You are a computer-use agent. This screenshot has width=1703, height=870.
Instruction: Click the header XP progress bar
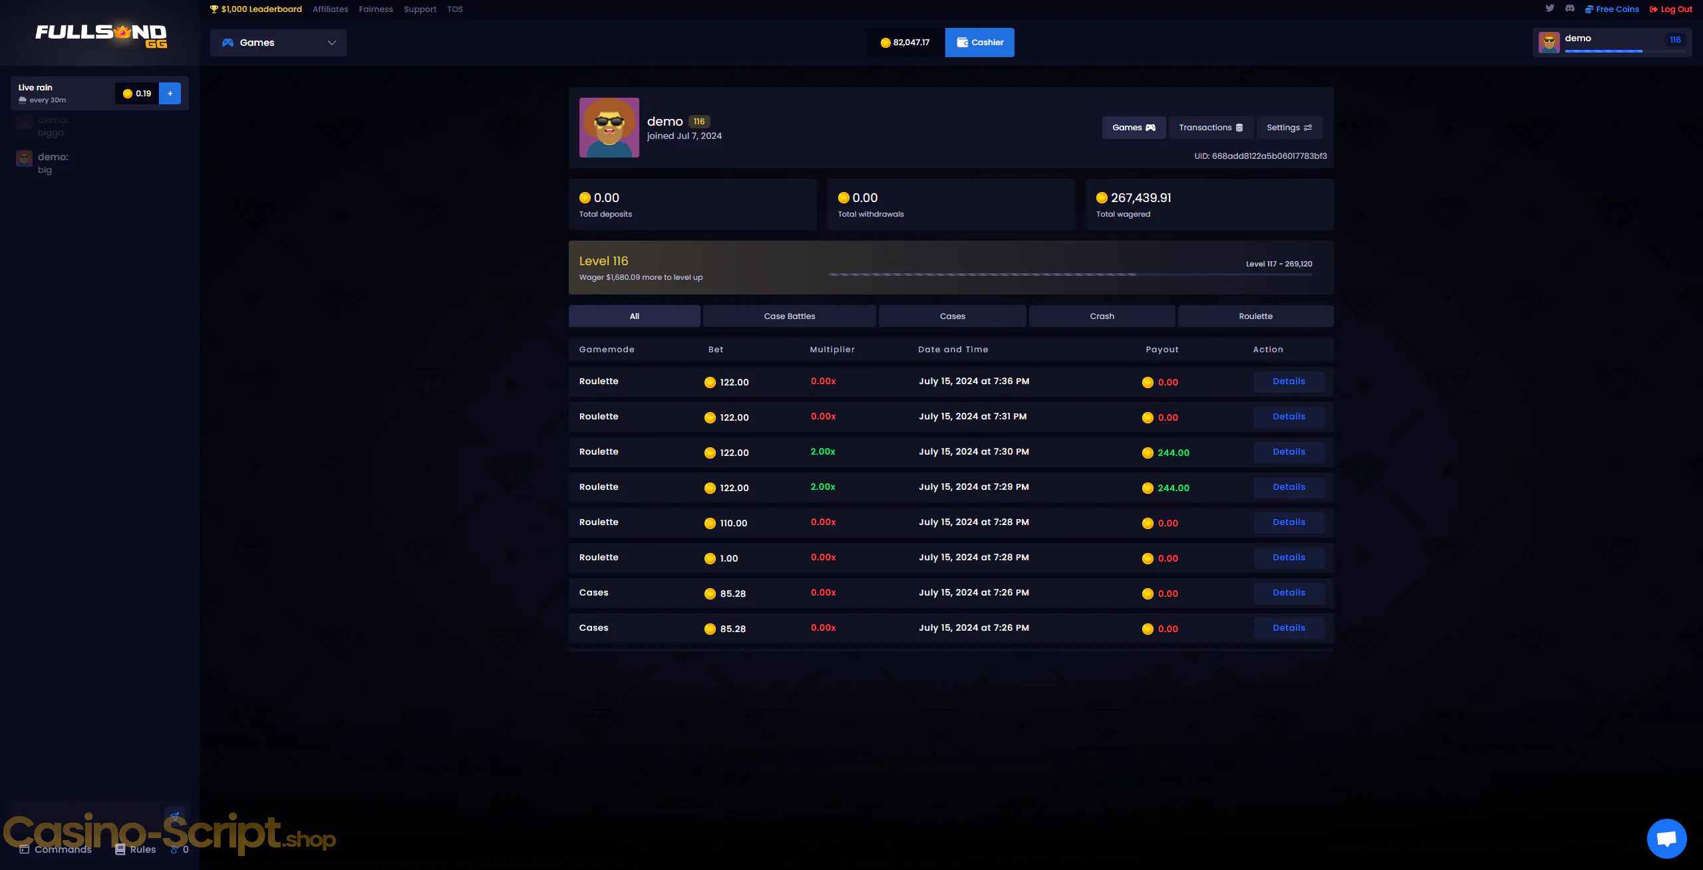click(x=1625, y=51)
